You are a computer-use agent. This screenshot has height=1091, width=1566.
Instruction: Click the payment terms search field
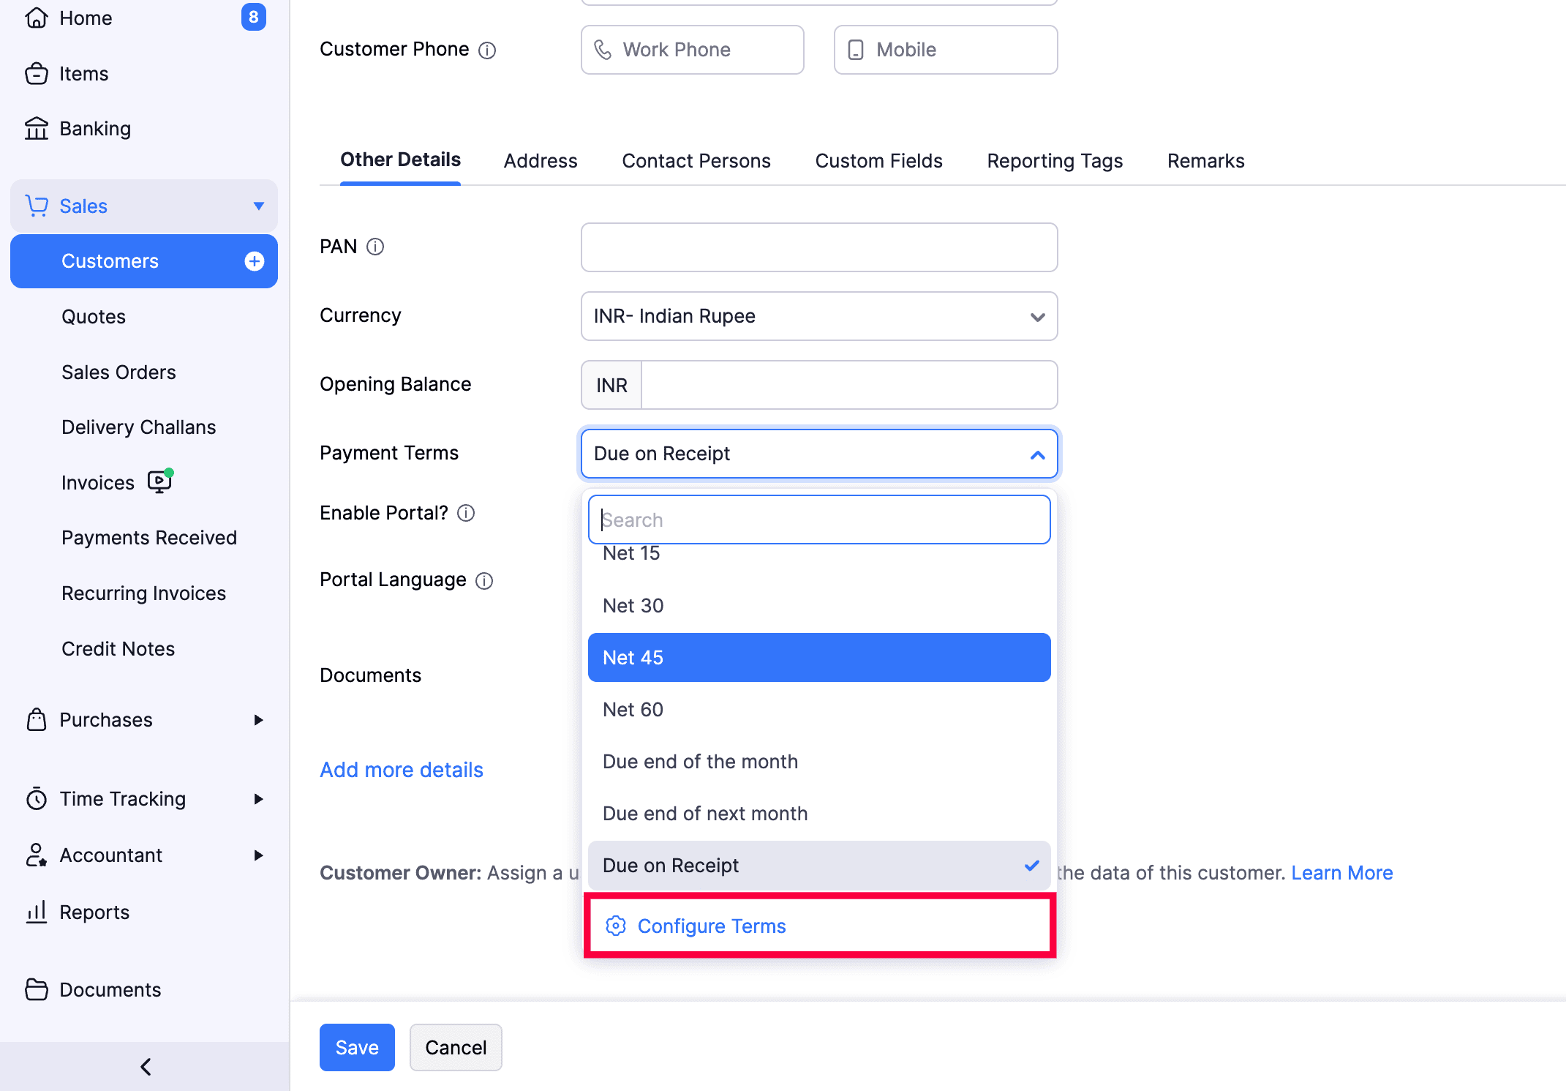click(818, 520)
